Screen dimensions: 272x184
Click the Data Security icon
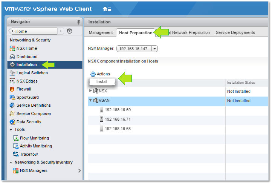12,122
